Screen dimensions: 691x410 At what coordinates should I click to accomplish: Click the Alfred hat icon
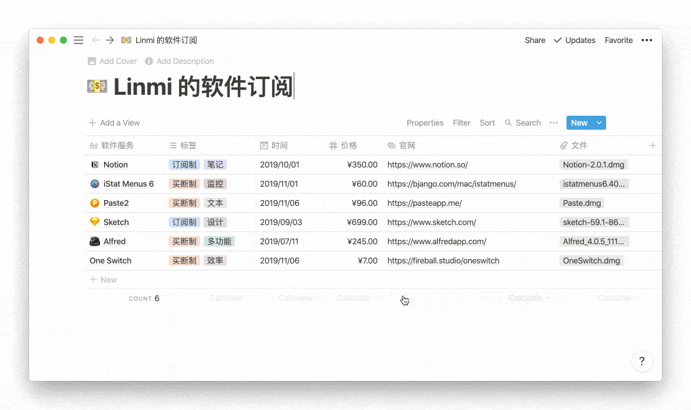pyautogui.click(x=95, y=241)
